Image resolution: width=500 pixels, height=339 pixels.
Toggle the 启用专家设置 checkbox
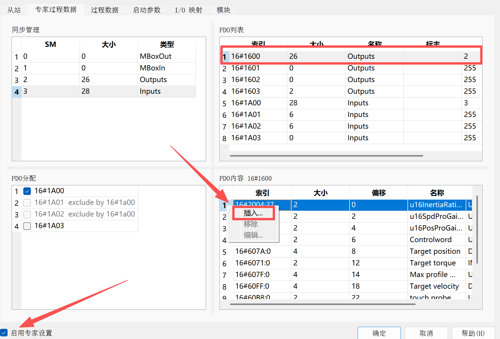(x=4, y=333)
